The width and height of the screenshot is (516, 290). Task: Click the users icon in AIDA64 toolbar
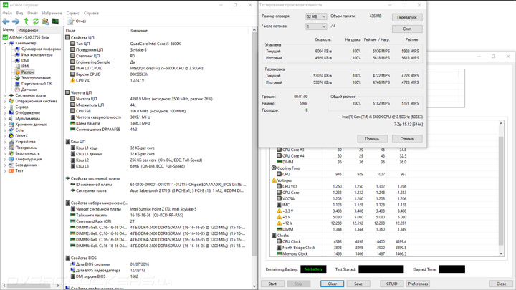point(45,21)
